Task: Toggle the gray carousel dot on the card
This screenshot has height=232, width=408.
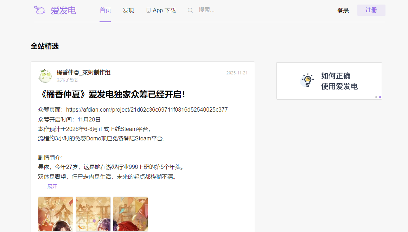Action: point(376,97)
